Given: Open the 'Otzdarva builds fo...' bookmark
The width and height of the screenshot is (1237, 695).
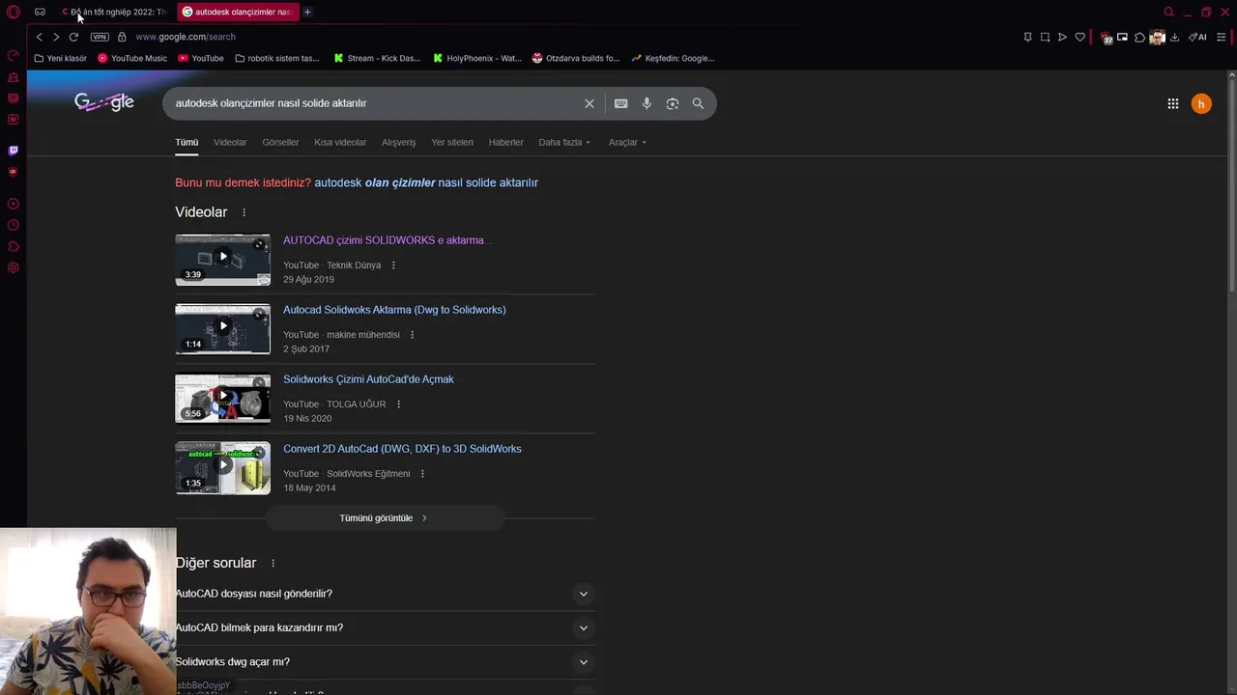Looking at the screenshot, I should [x=576, y=58].
